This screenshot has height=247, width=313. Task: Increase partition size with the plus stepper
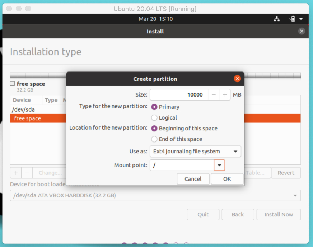225,95
